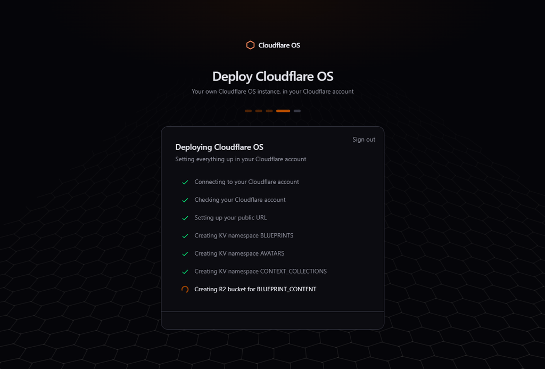Viewport: 545px width, 369px height.
Task: Click the checkmark beside KV namespace AVATARS
Action: coord(185,254)
